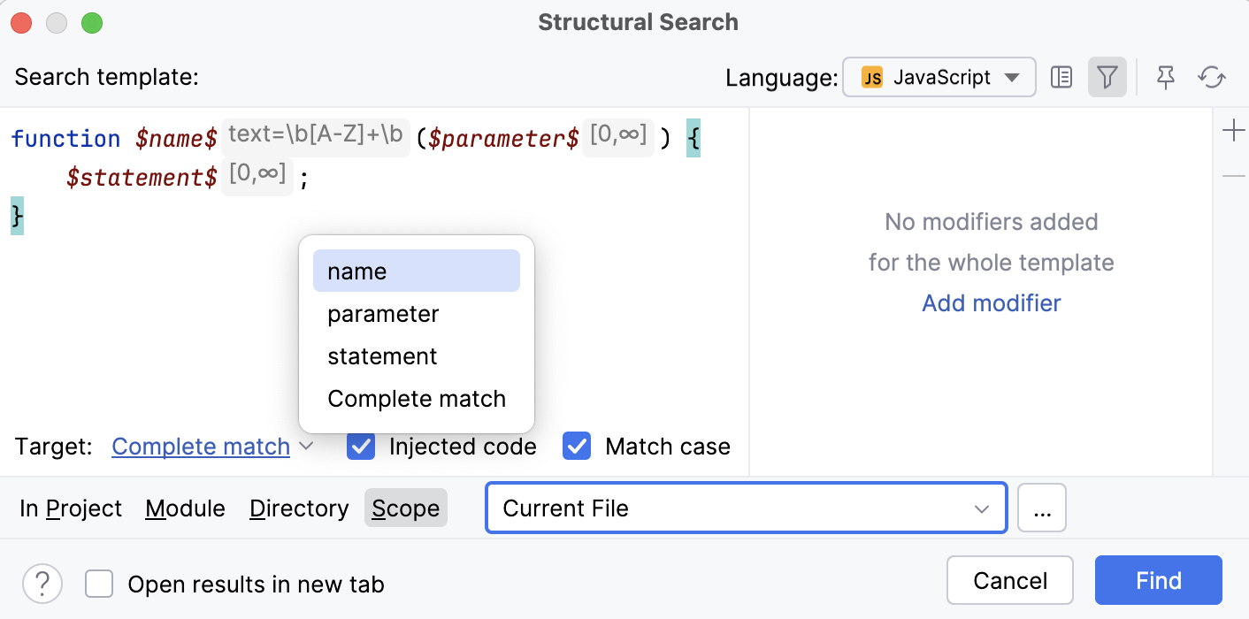Click the JS language badge icon
Viewport: 1249px width, 619px height.
click(x=870, y=77)
